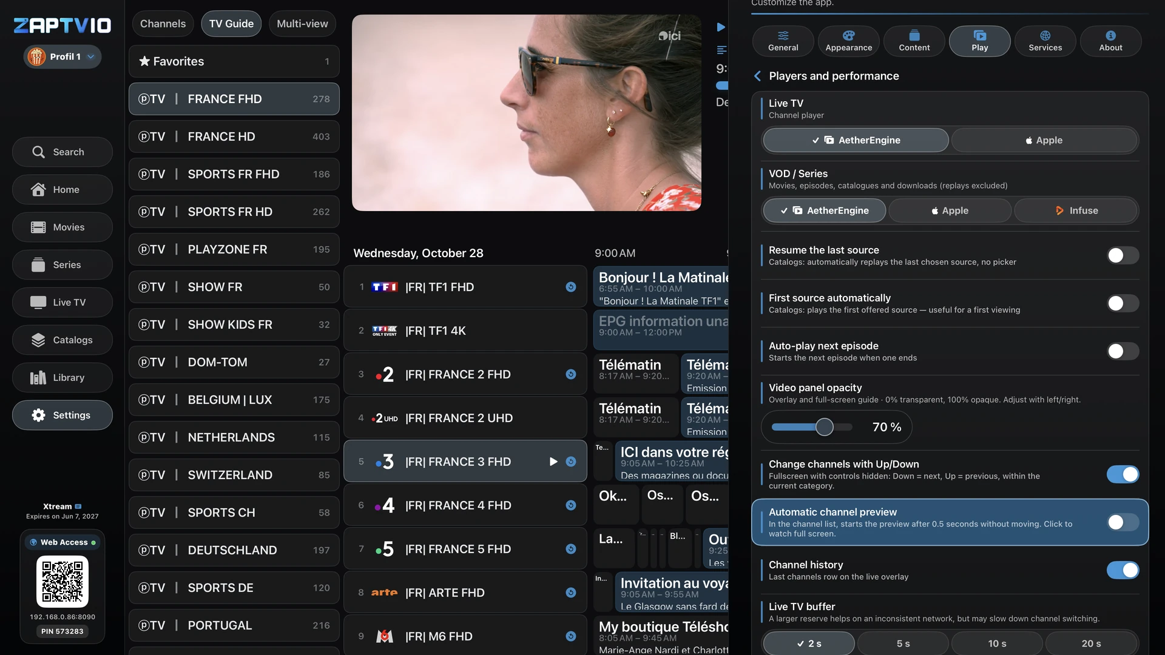The height and width of the screenshot is (655, 1165).
Task: Toggle Resume the last source
Action: click(1123, 255)
